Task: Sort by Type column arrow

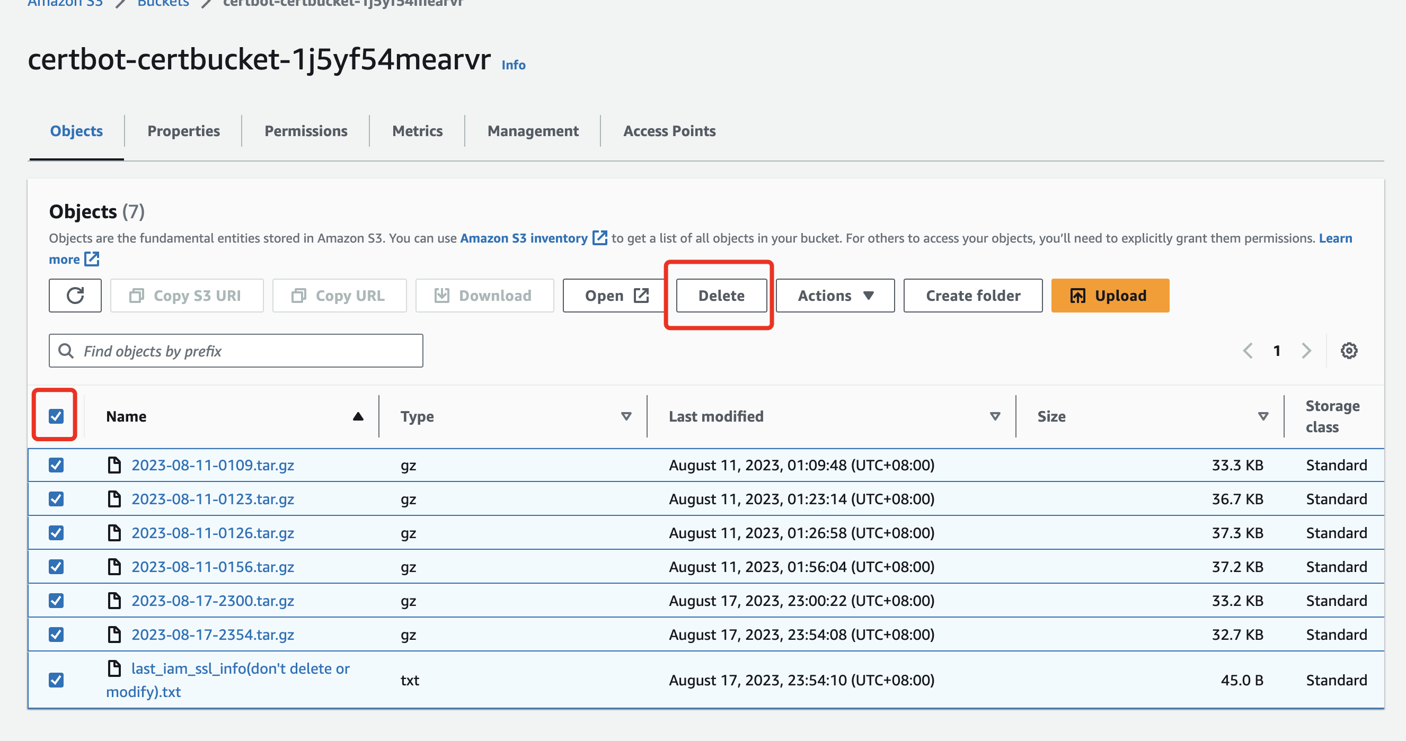Action: (x=626, y=416)
